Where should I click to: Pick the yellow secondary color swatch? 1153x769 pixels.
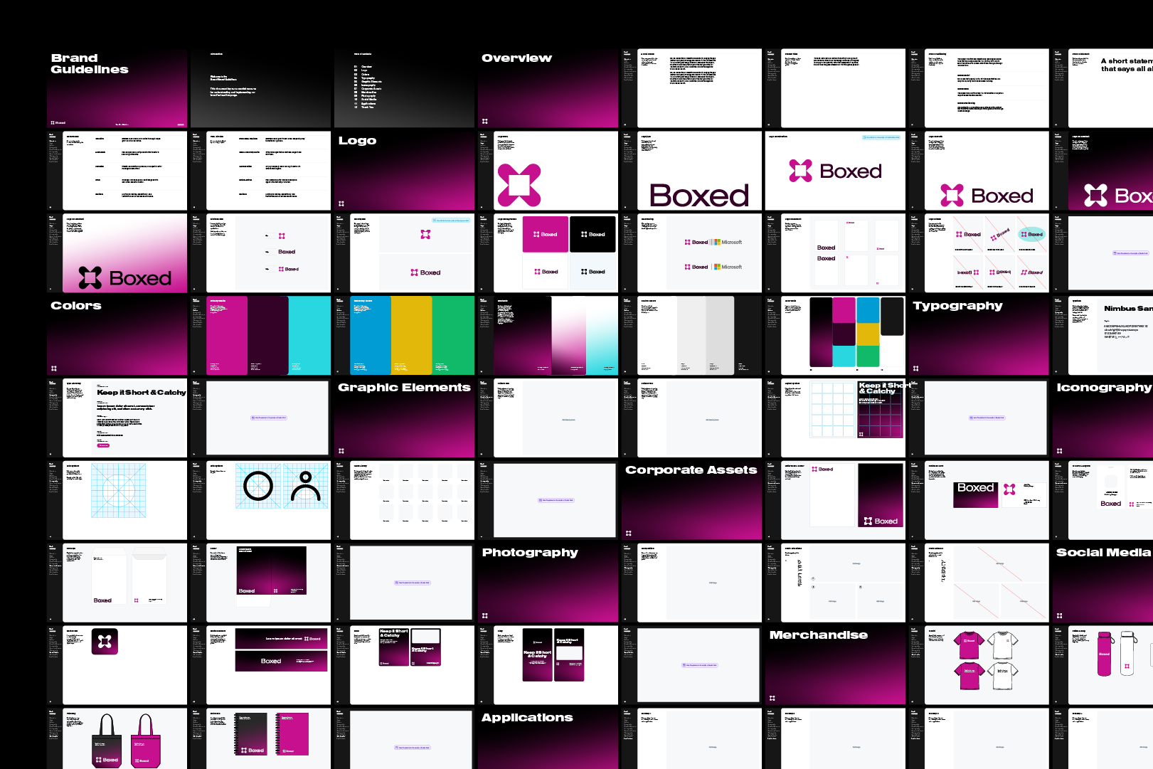click(x=412, y=336)
